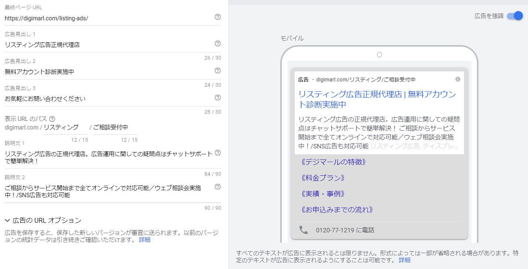This screenshot has width=528, height=269.
Task: Click 26 / 30 character counter
Action: pos(213,58)
